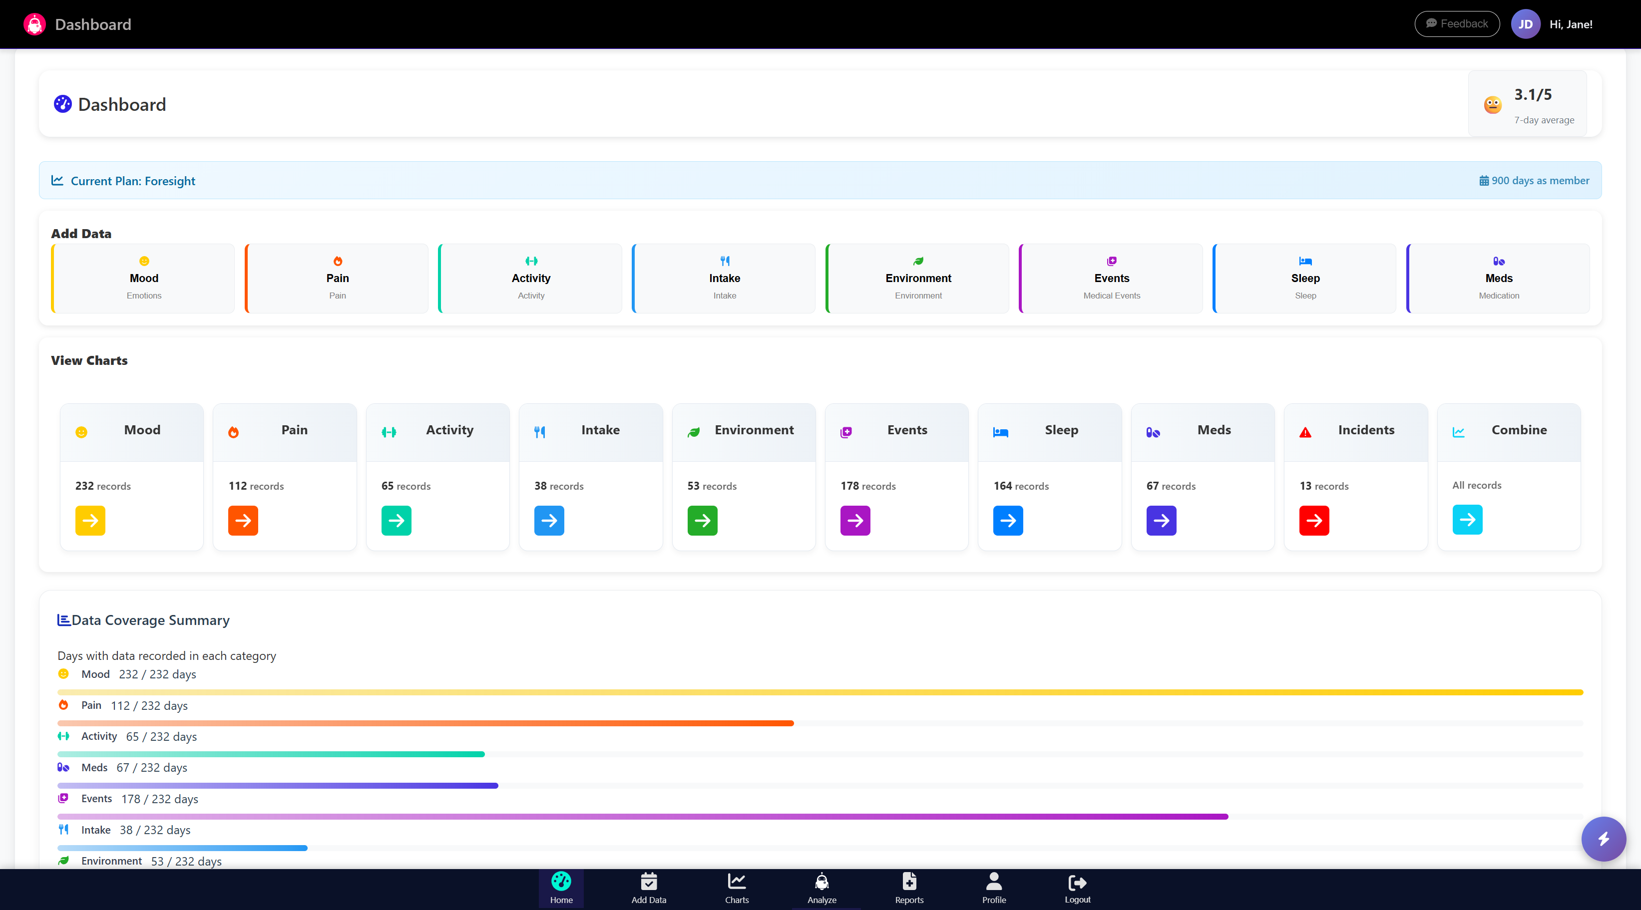Click the Current Plan: Foresight link
Viewport: 1641px width, 910px height.
(x=132, y=180)
